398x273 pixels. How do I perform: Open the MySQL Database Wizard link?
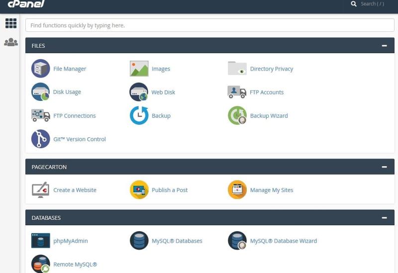[x=284, y=241]
